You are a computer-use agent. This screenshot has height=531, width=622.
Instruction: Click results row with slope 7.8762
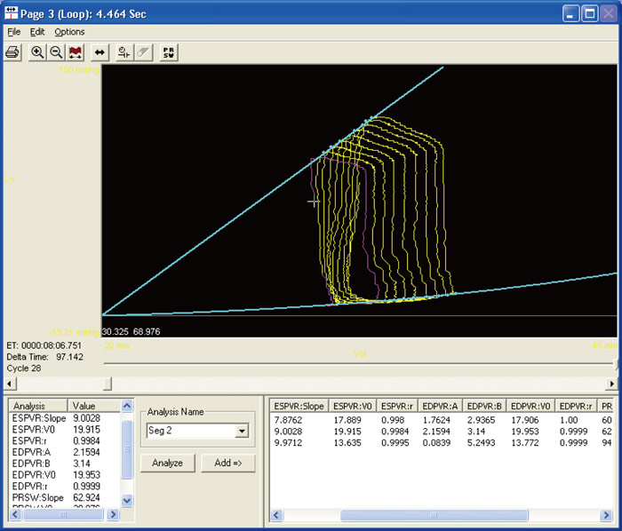pos(442,420)
